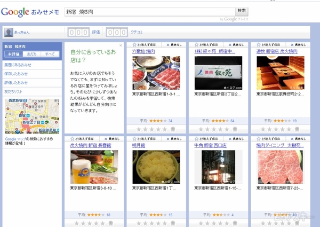Mark 明月館 as 興味なし
Image resolution: width=320 pixels, height=227 pixels.
pyautogui.click(x=174, y=139)
